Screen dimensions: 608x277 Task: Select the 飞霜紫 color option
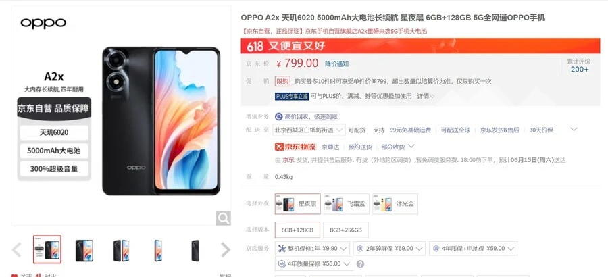pos(347,203)
